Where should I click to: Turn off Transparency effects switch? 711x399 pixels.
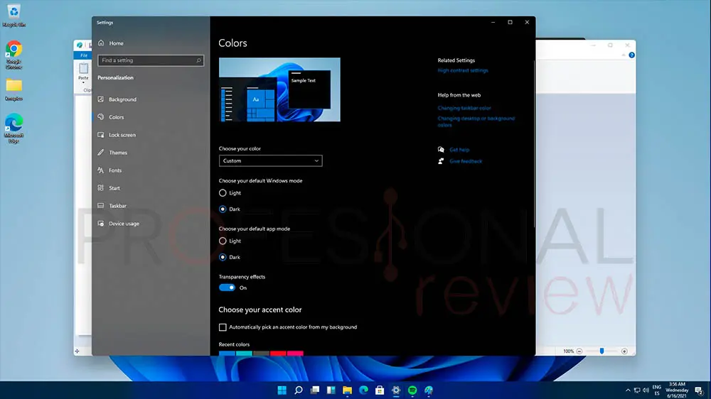(x=227, y=288)
